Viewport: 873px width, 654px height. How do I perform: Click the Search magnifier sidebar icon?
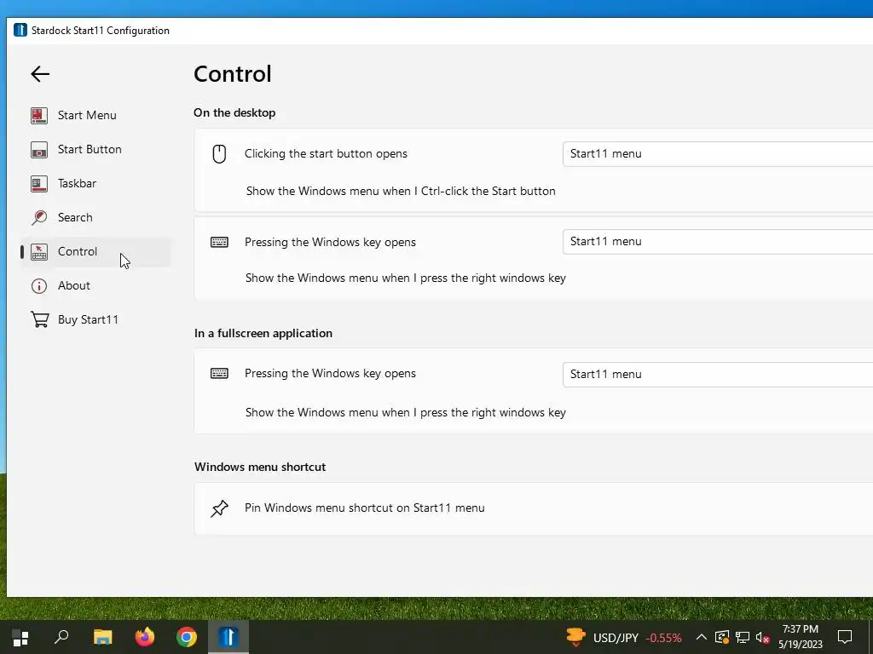coord(39,217)
